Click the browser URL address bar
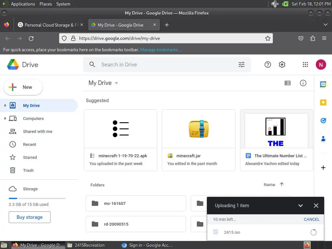This screenshot has height=249, width=332. (x=166, y=38)
